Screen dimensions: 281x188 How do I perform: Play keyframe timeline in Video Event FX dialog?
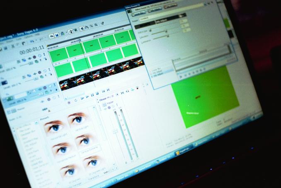click(x=181, y=77)
